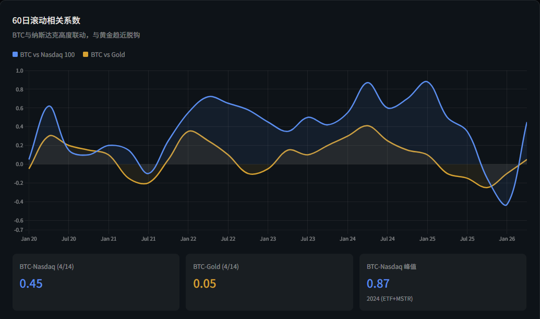
Task: Select the BTC-Nasdaq (4/14) stat card
Action: pos(95,282)
